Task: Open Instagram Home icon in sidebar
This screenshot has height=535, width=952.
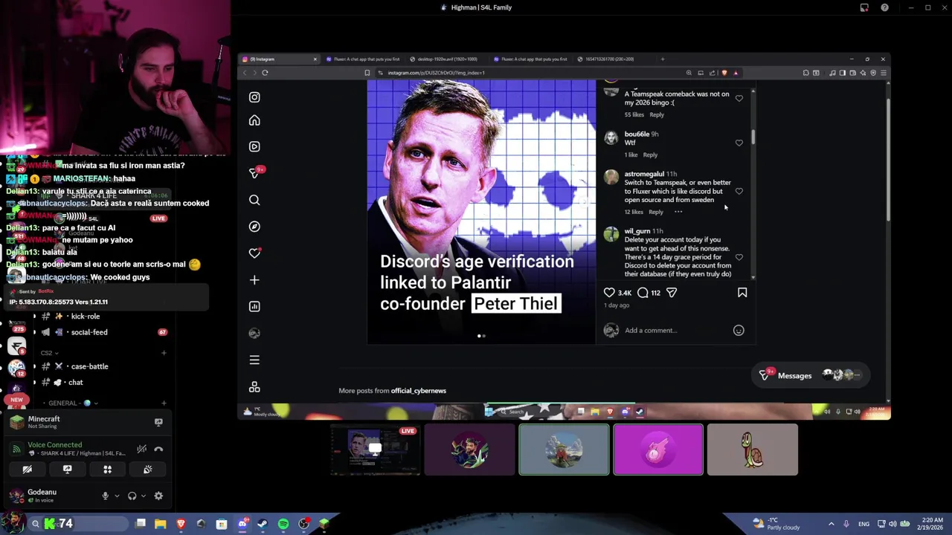Action: click(x=254, y=120)
